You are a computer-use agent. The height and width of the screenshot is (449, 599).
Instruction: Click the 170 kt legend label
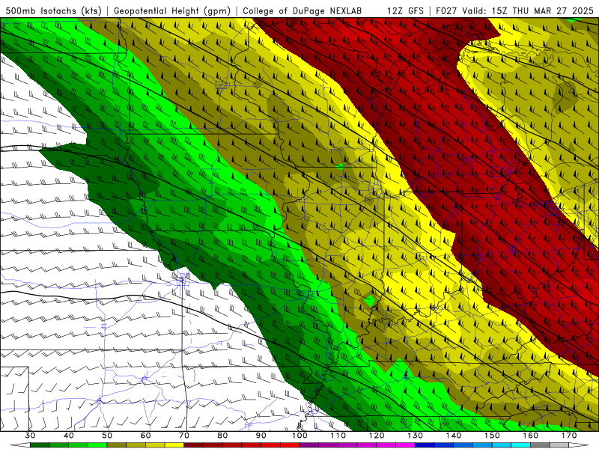point(569,436)
